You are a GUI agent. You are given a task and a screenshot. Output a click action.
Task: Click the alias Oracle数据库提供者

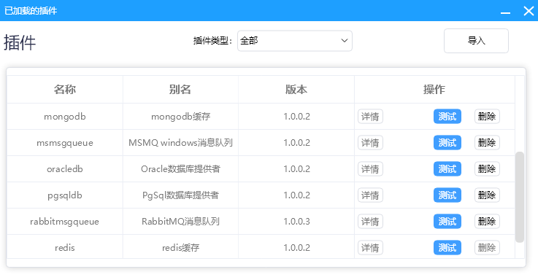pyautogui.click(x=180, y=169)
